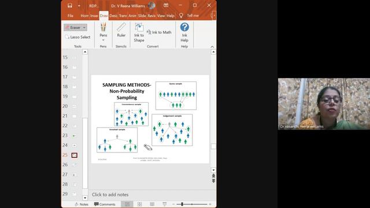Switch to the View ribbon tab
370x208 pixels.
pos(161,16)
